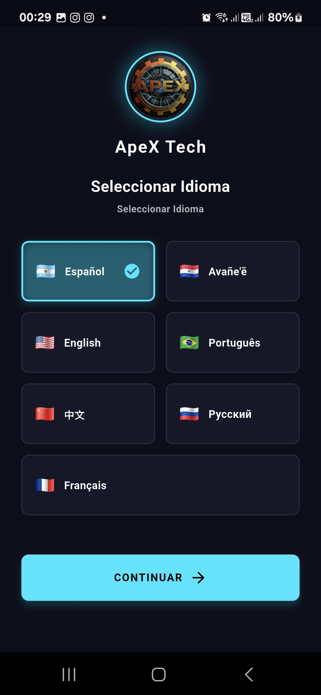Tap the France flag icon
321x695 pixels.
click(45, 485)
